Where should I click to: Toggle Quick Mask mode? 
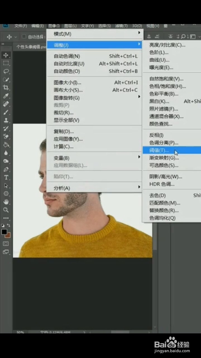[6, 244]
